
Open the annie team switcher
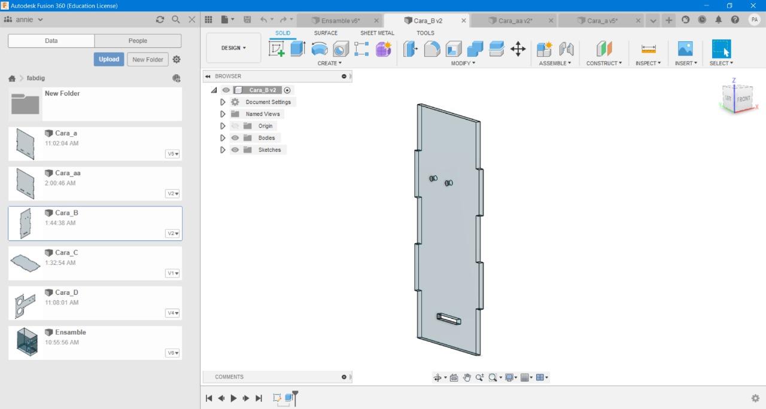point(24,19)
